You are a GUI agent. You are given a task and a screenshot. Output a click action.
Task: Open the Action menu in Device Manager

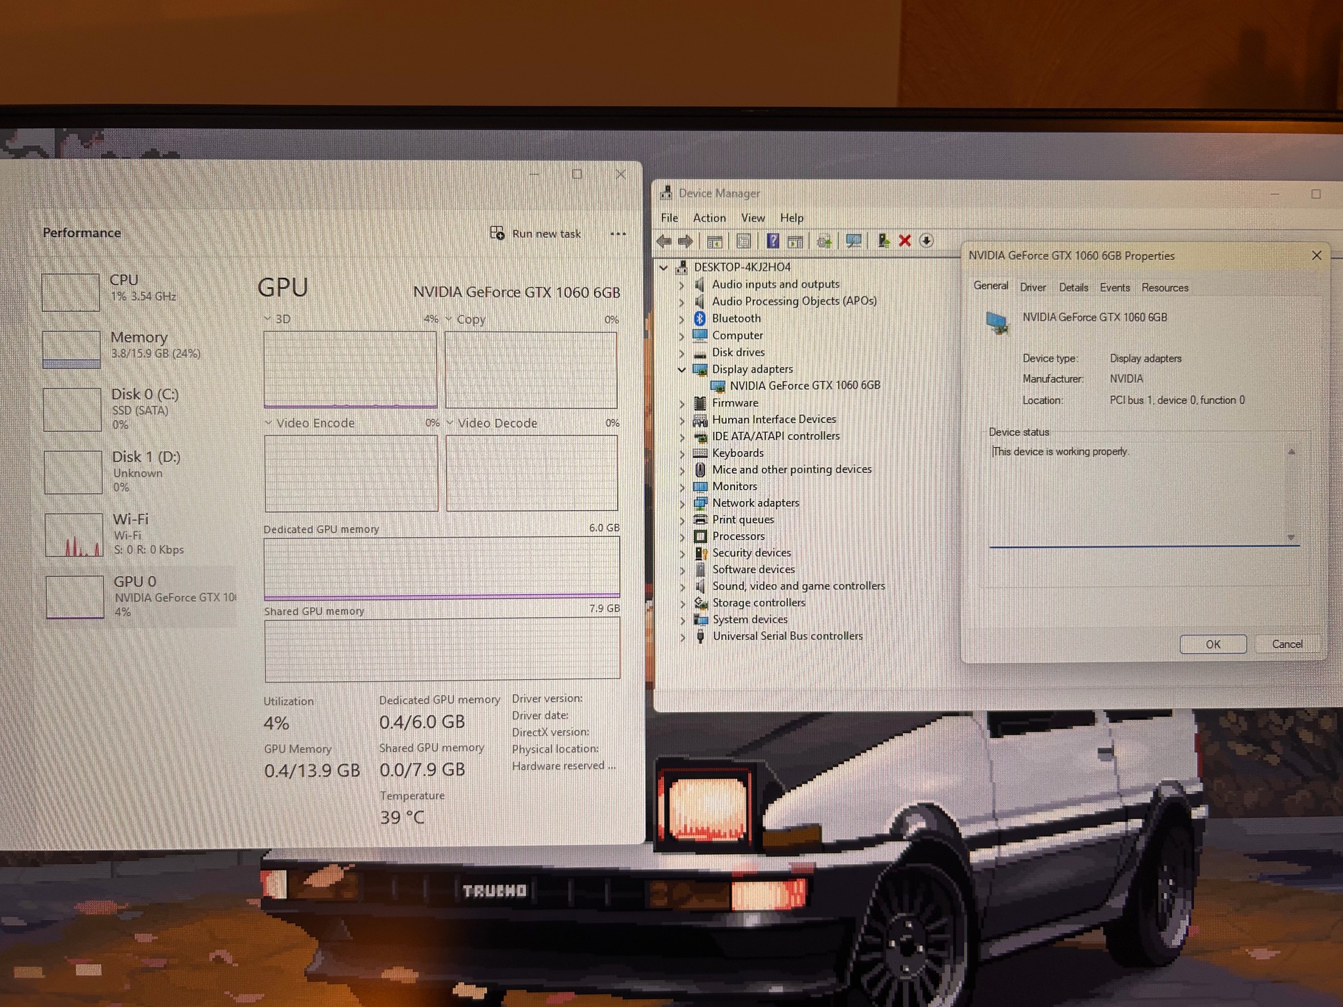pyautogui.click(x=710, y=218)
